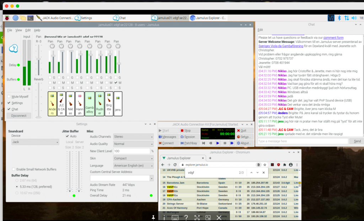Unmute the jens channel M checkbox

[x=116, y=83]
